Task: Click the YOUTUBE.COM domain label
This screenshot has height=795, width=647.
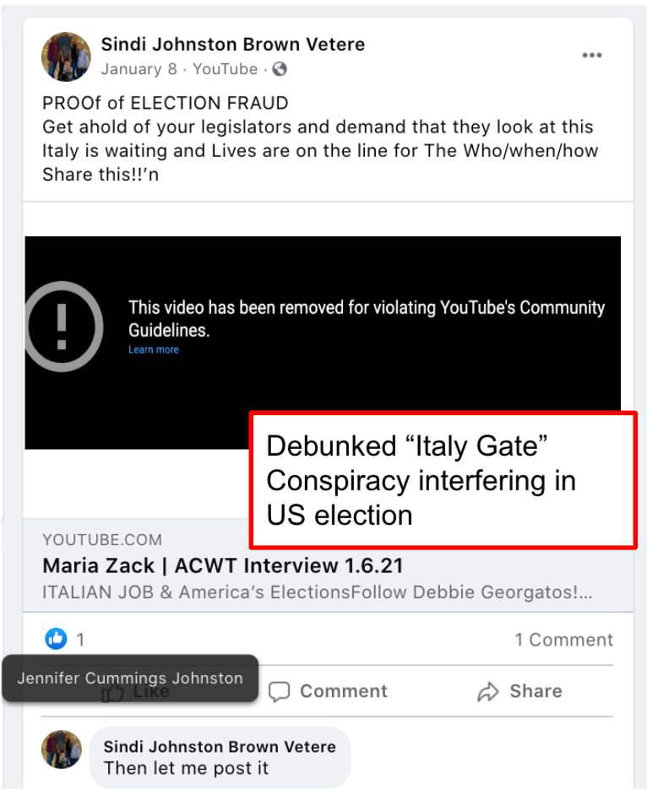Action: (x=102, y=539)
